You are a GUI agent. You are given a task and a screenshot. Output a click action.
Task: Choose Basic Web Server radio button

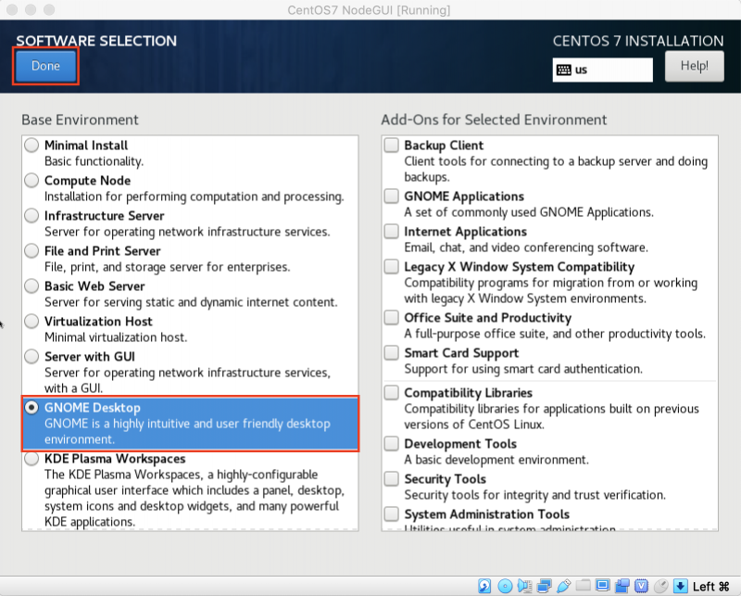click(31, 285)
